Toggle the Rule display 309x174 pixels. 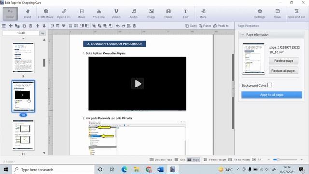tap(193, 159)
